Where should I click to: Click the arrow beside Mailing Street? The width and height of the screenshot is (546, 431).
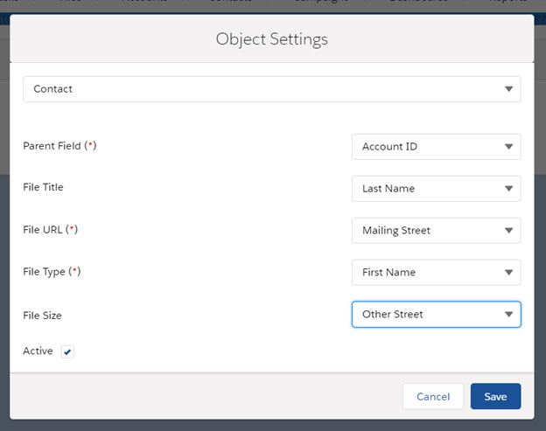(508, 231)
